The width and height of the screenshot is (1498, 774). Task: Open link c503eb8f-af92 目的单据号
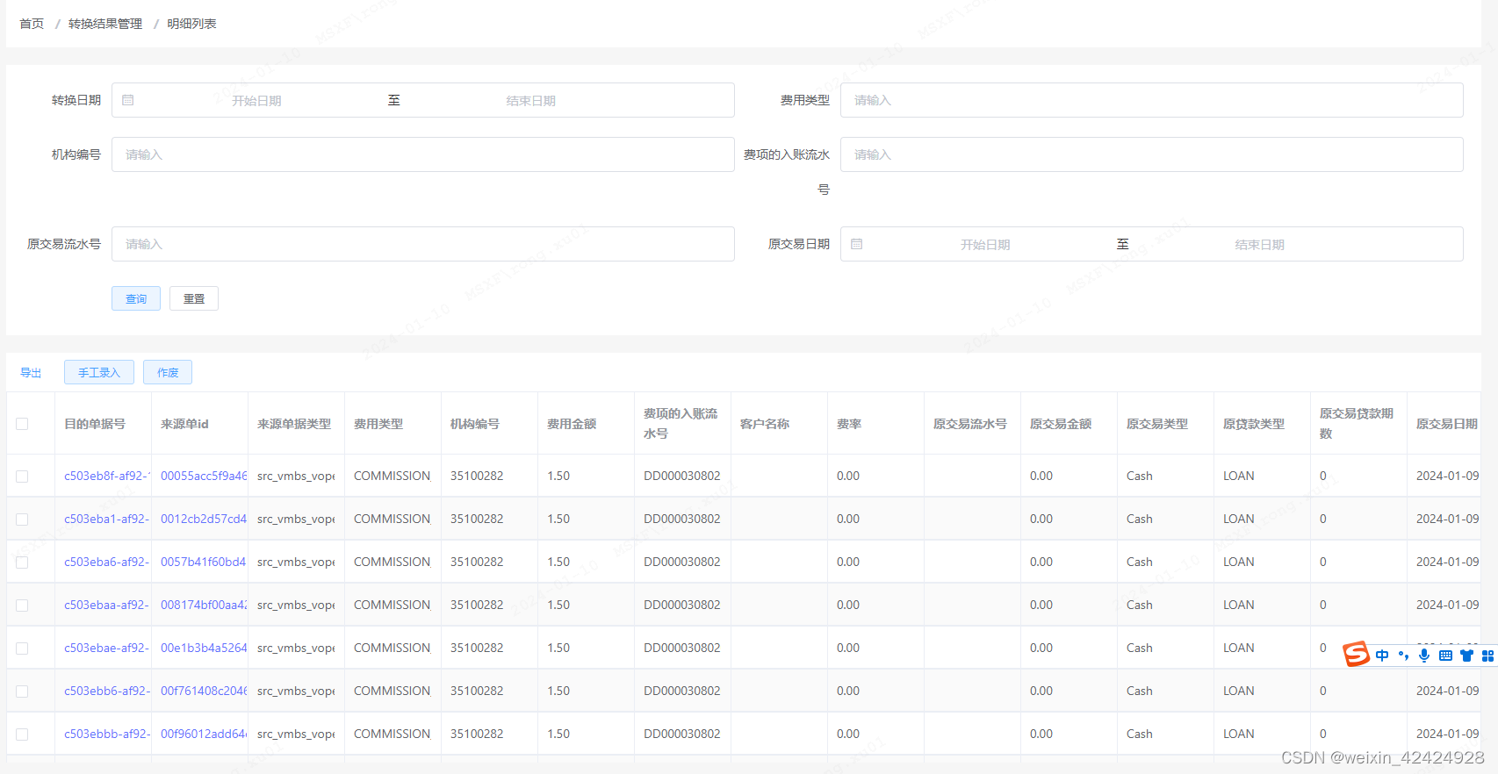(x=107, y=476)
